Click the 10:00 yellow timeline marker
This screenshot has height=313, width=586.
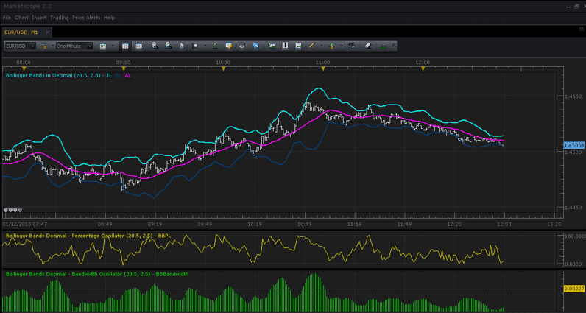[x=224, y=69]
